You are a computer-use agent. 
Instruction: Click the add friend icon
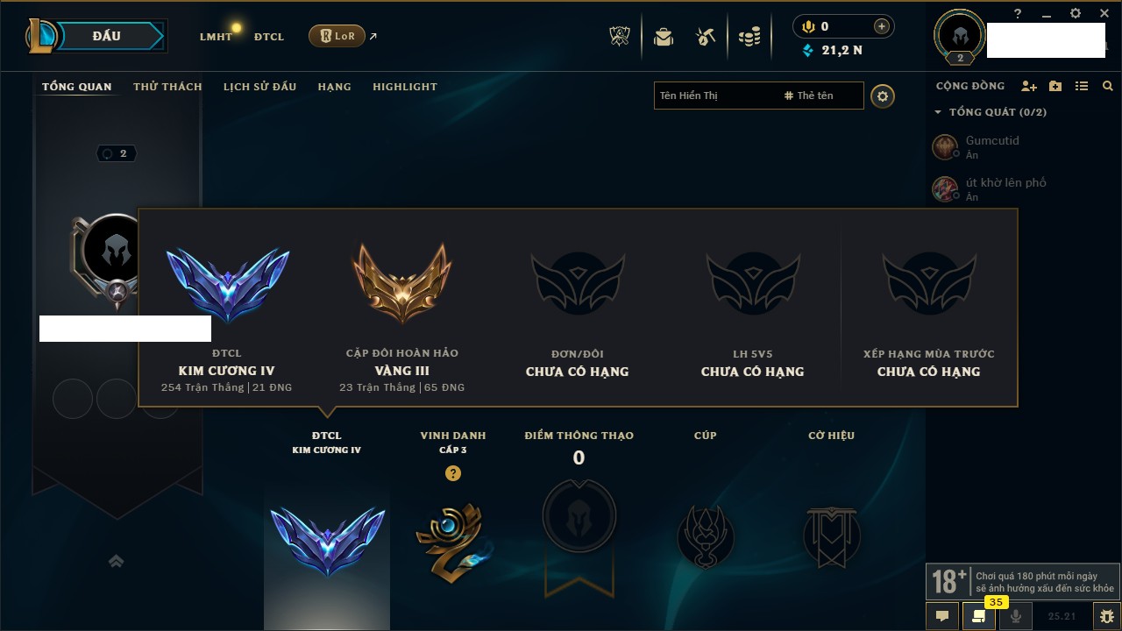coord(1029,86)
